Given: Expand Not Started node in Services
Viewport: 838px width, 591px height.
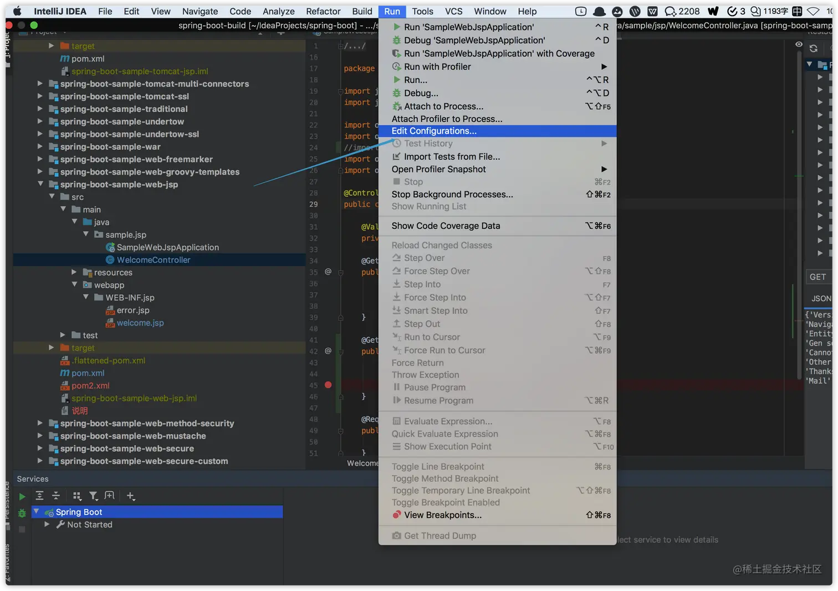Looking at the screenshot, I should click(x=47, y=524).
